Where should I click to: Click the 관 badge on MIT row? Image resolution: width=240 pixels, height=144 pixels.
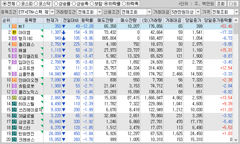click(14, 26)
